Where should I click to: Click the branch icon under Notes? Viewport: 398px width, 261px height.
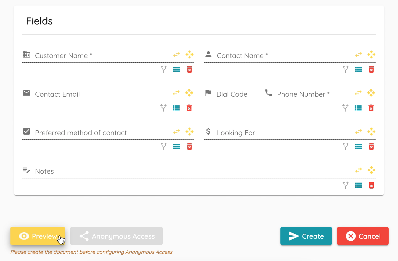click(346, 185)
